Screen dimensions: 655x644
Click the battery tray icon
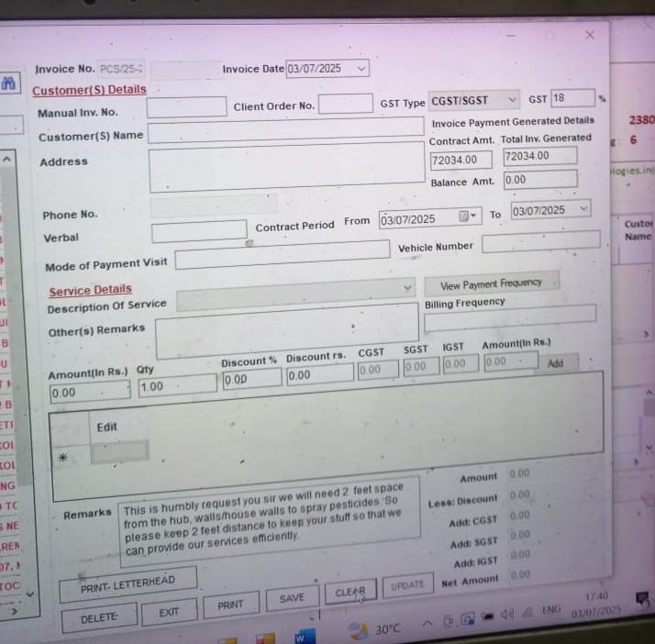click(x=487, y=616)
